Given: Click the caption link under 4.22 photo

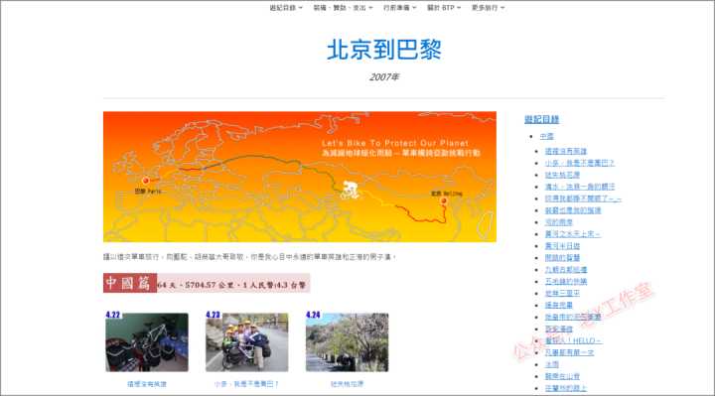Looking at the screenshot, I should coord(147,384).
